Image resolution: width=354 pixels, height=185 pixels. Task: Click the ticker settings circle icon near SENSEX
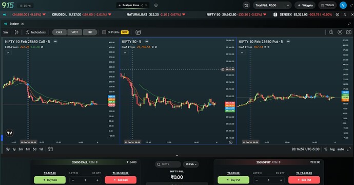point(337,14)
